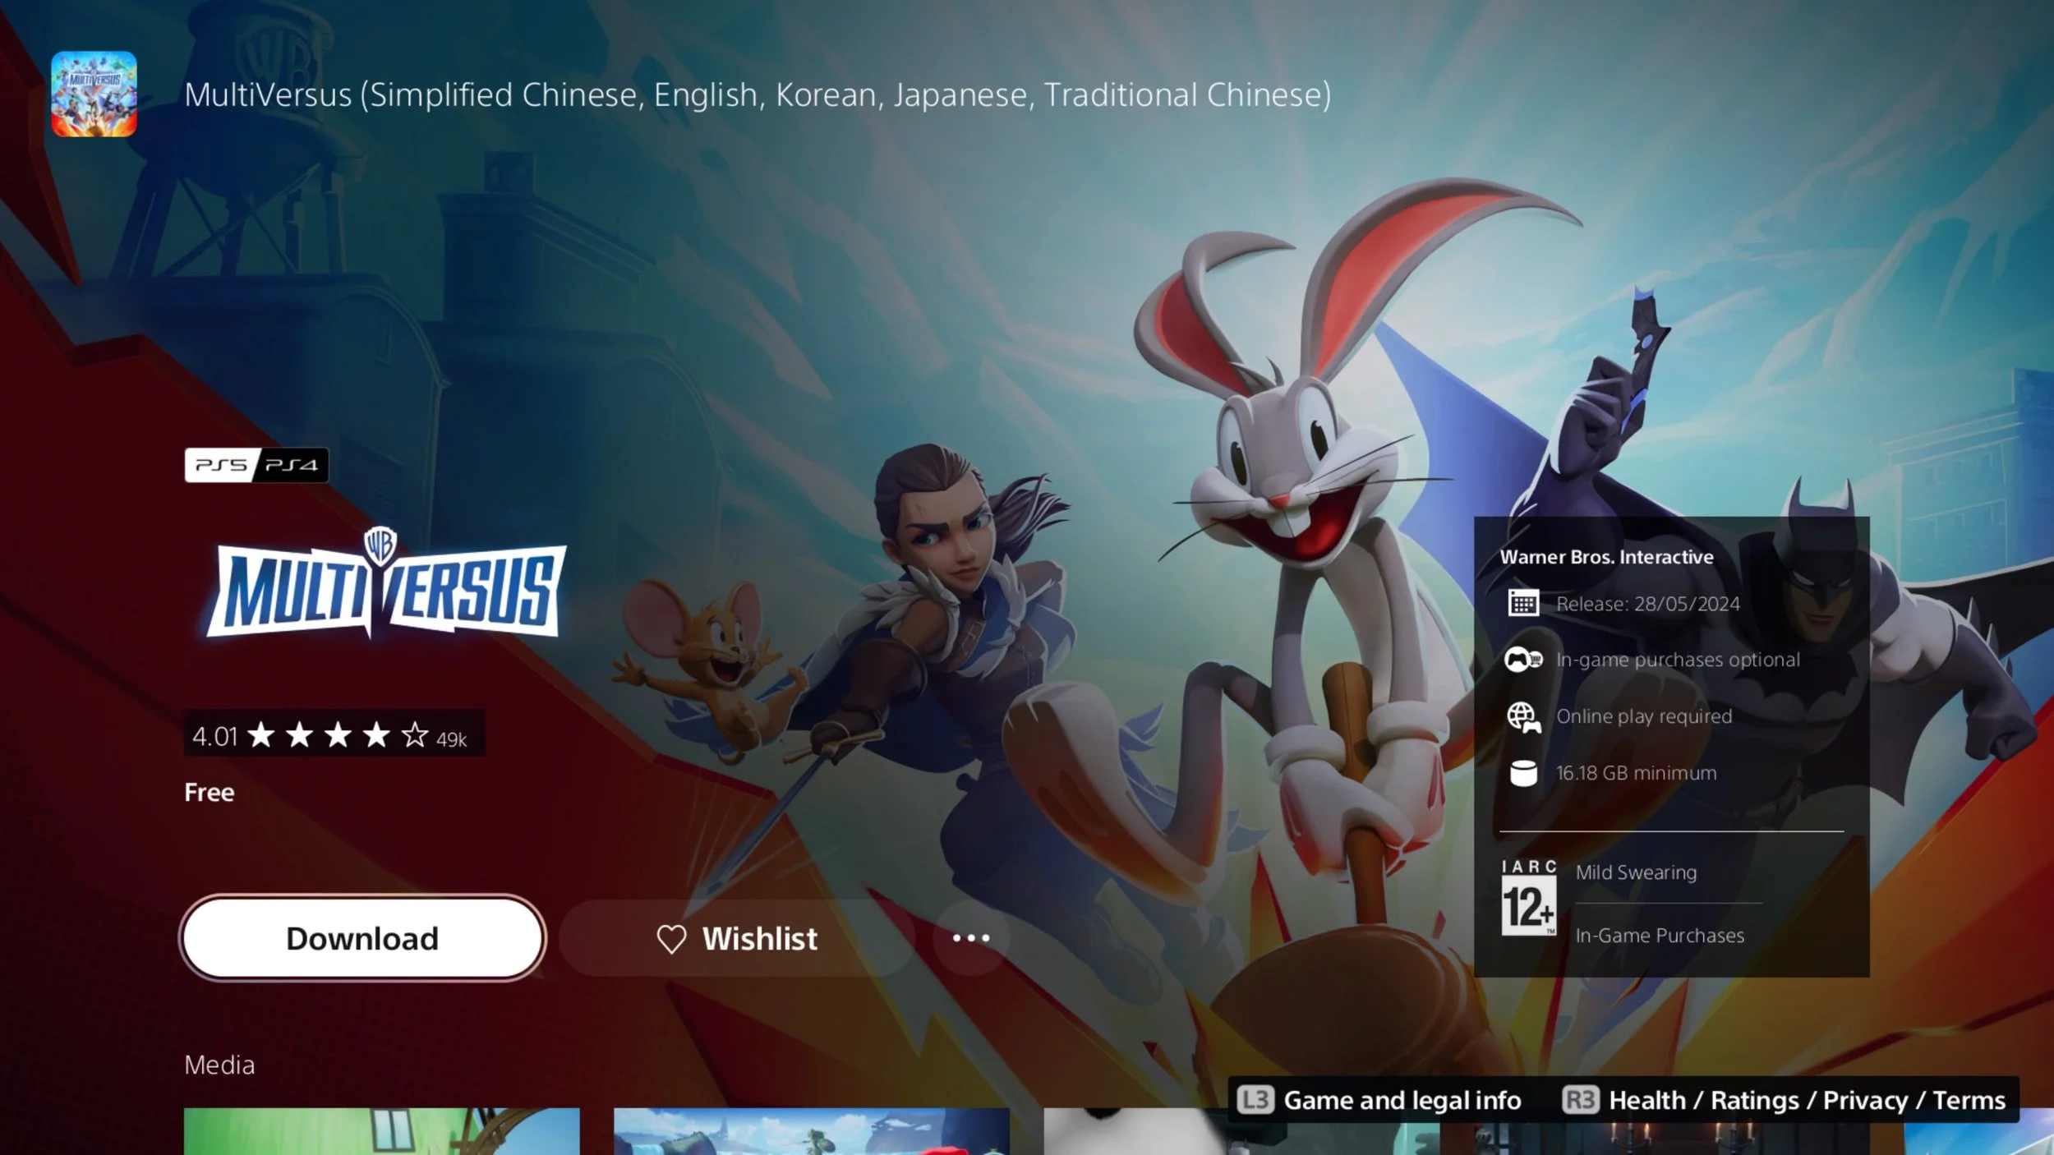This screenshot has height=1155, width=2054.
Task: Click the 4.01 star rating bar
Action: pyautogui.click(x=334, y=734)
